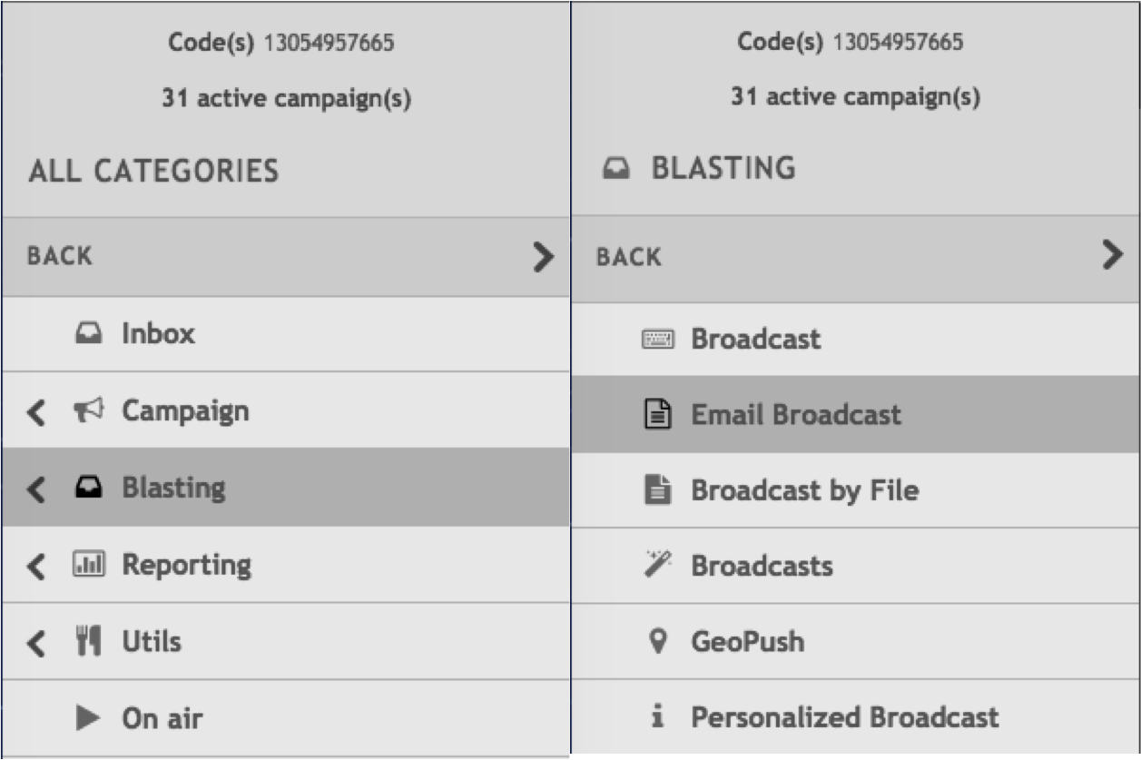Open Personalized Broadcast from the Blasting menu

tap(844, 717)
